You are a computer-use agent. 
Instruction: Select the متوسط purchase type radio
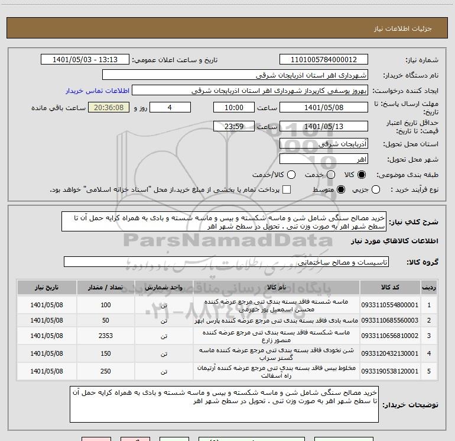click(341, 189)
